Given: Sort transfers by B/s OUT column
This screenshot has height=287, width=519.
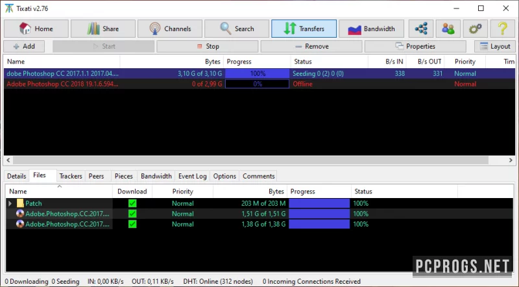Looking at the screenshot, I should click(x=426, y=62).
